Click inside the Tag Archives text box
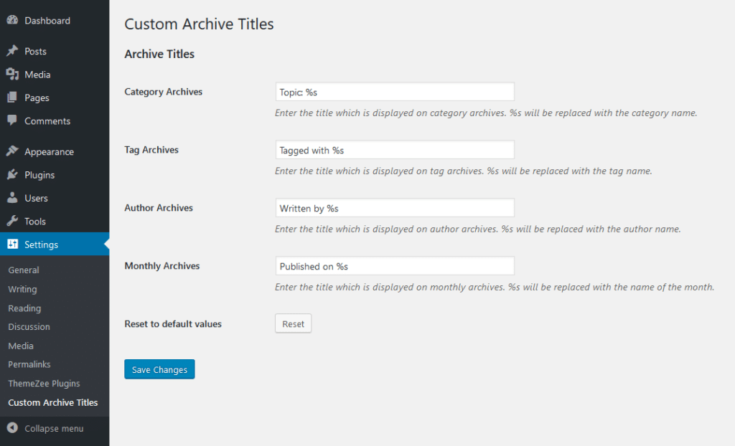Screen dimensions: 735x446 pyautogui.click(x=395, y=149)
